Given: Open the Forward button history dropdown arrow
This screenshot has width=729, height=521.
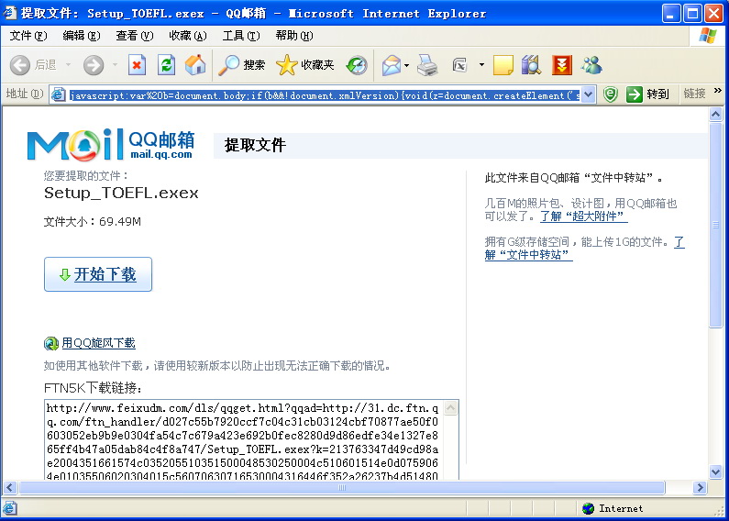Looking at the screenshot, I should click(x=115, y=65).
